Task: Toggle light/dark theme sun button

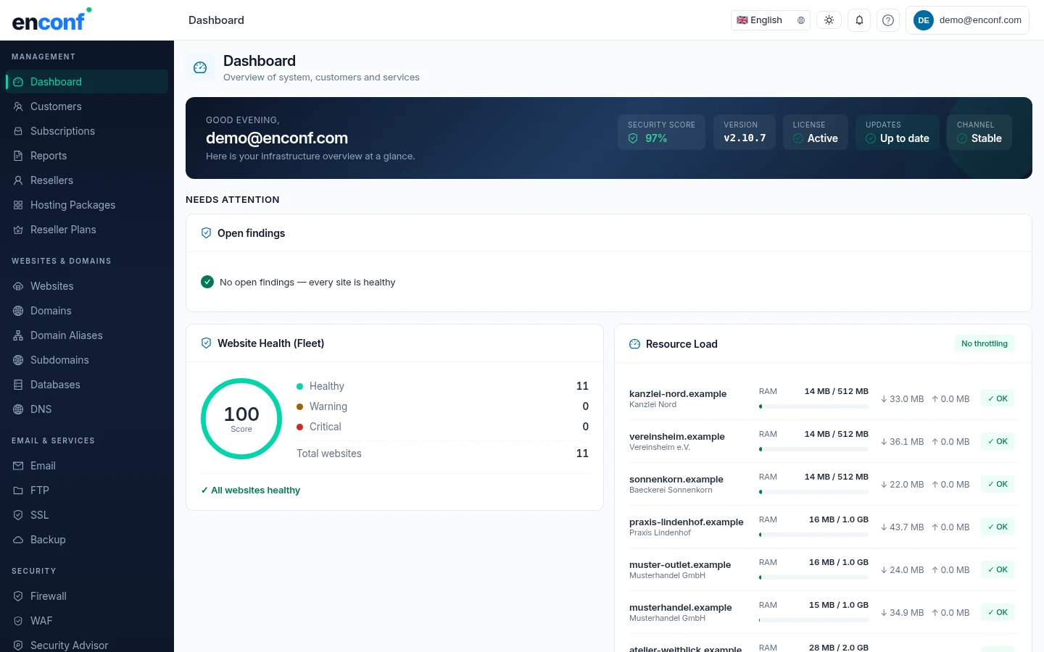Action: click(x=829, y=20)
